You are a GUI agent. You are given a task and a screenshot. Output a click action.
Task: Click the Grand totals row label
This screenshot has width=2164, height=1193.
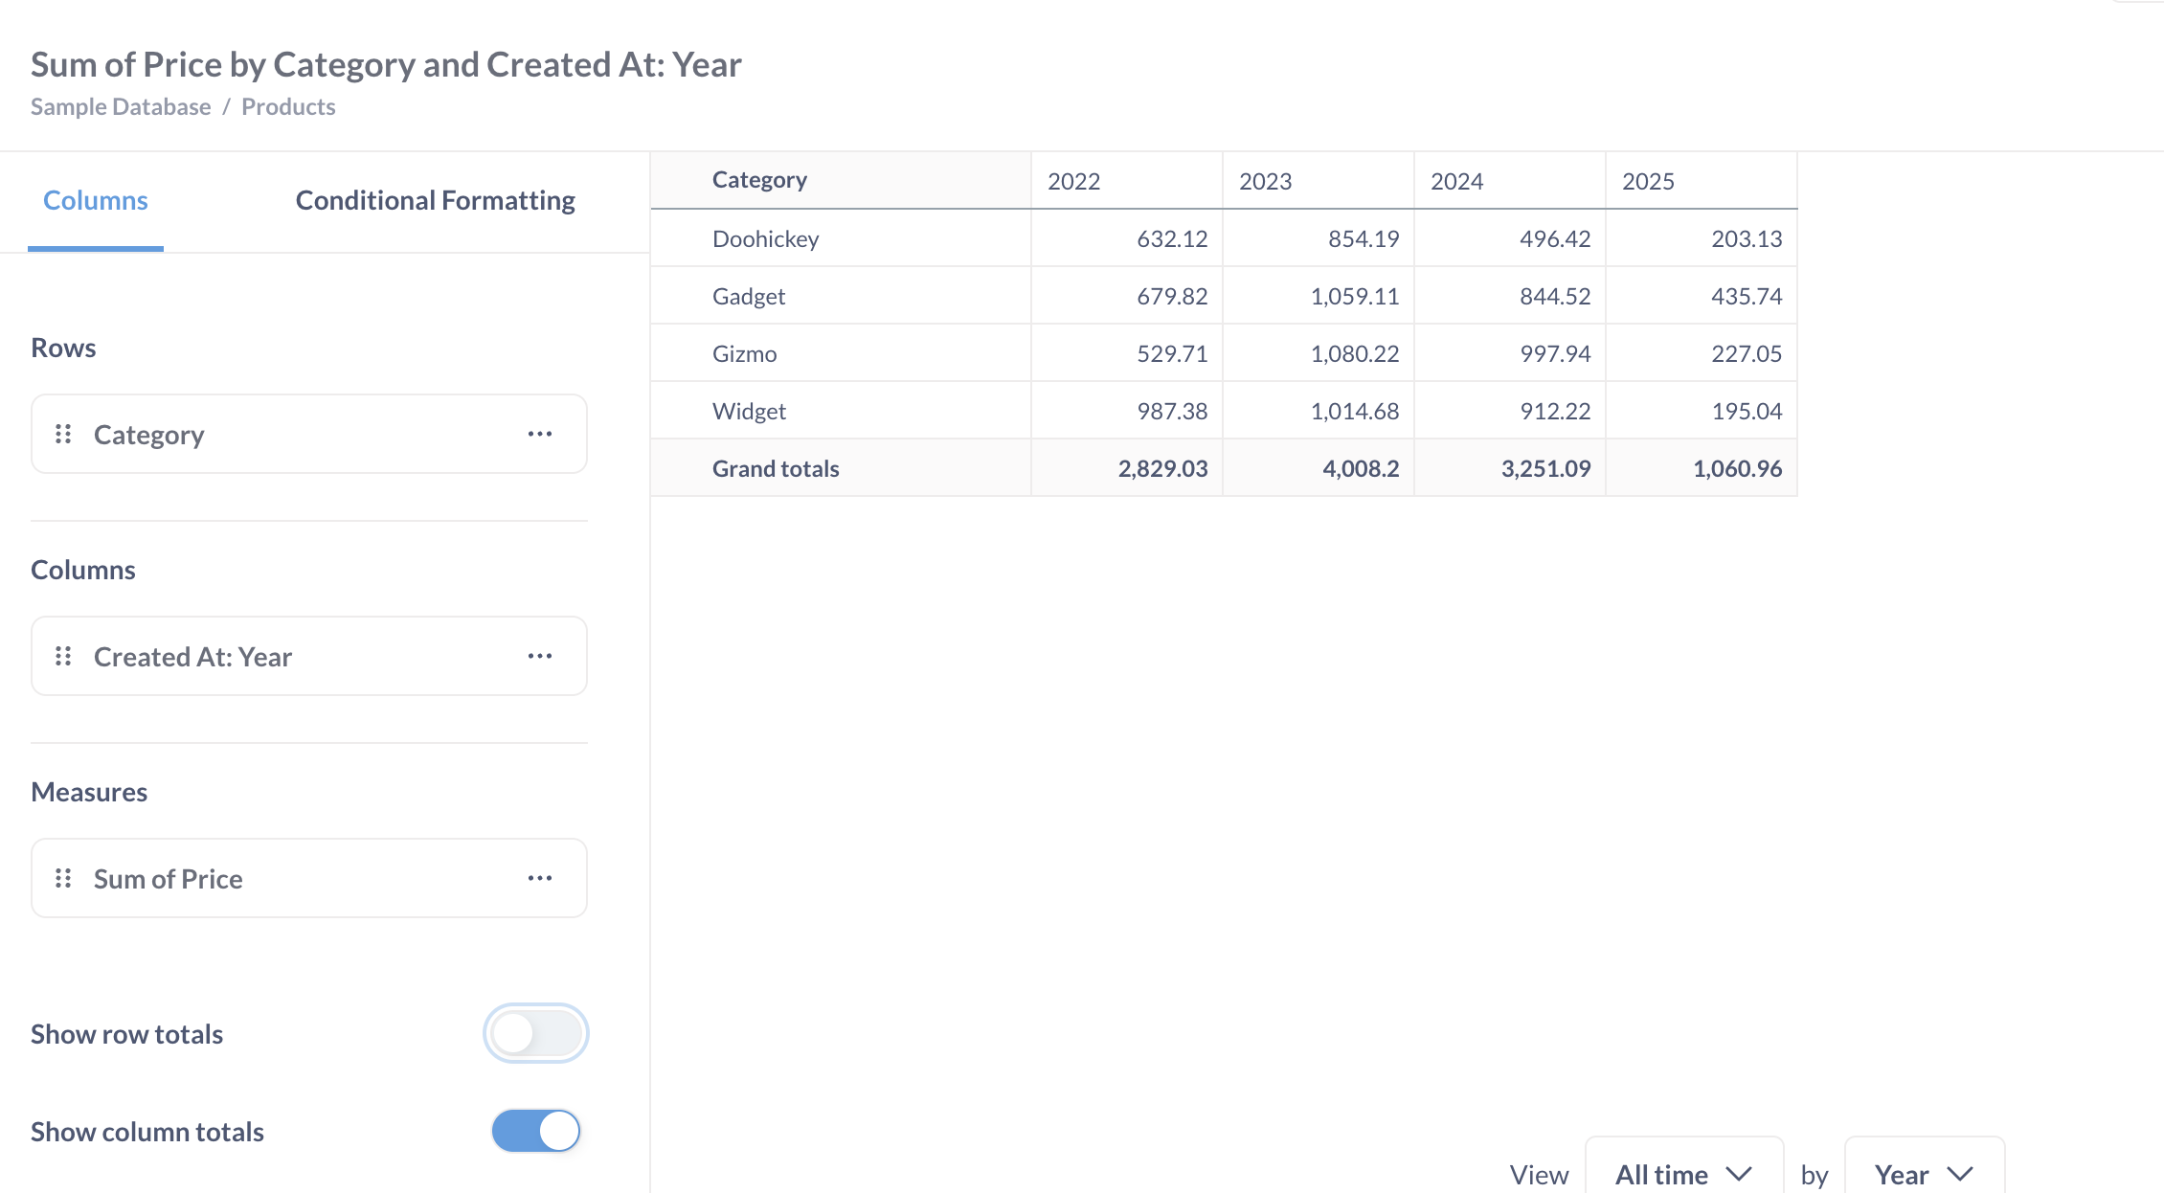pos(776,468)
